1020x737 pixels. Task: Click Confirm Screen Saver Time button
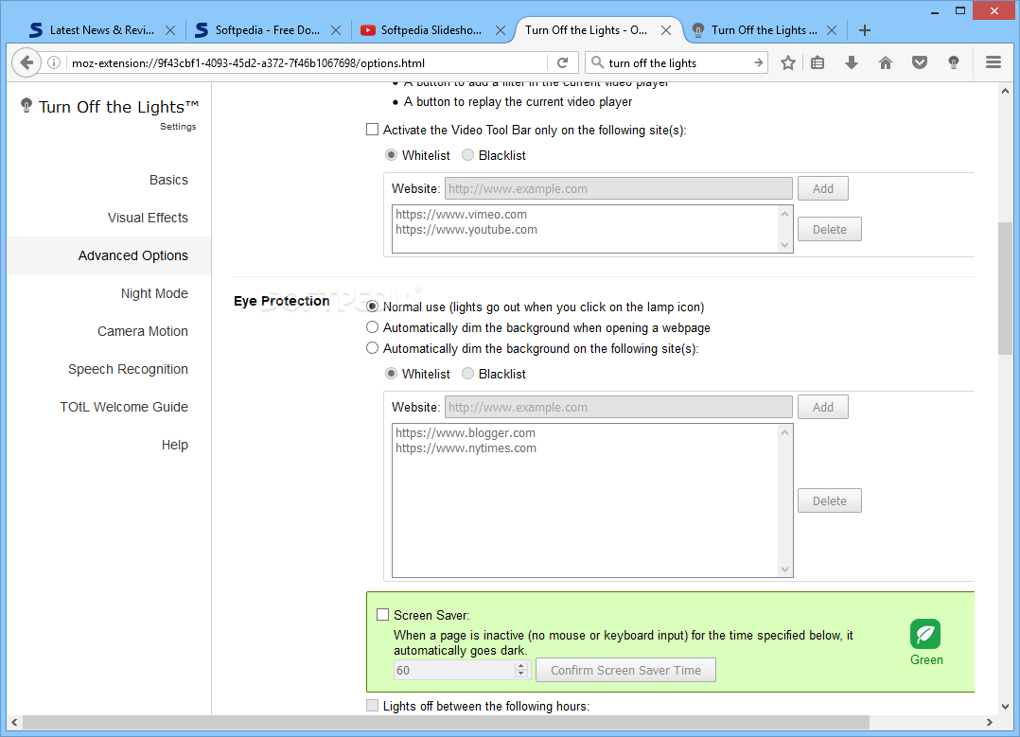point(625,670)
